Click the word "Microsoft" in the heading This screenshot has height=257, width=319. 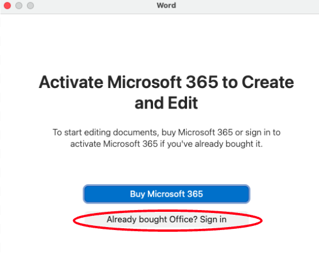pos(144,82)
